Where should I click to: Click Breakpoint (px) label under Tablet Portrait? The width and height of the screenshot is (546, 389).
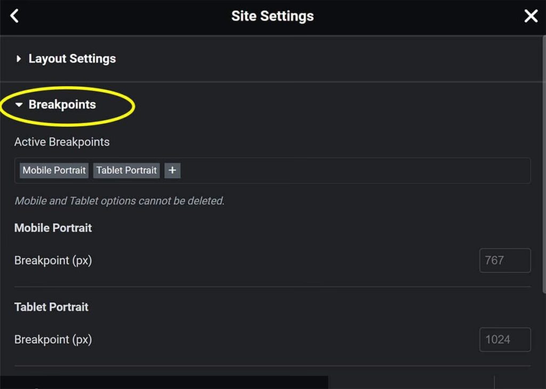tap(53, 340)
